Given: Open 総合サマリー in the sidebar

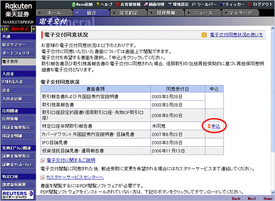Looking at the screenshot, I should (x=18, y=45).
